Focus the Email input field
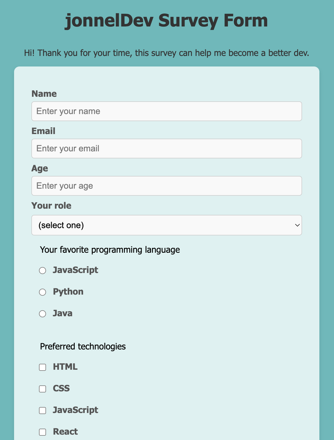Viewport: 334px width, 440px height. (x=167, y=148)
